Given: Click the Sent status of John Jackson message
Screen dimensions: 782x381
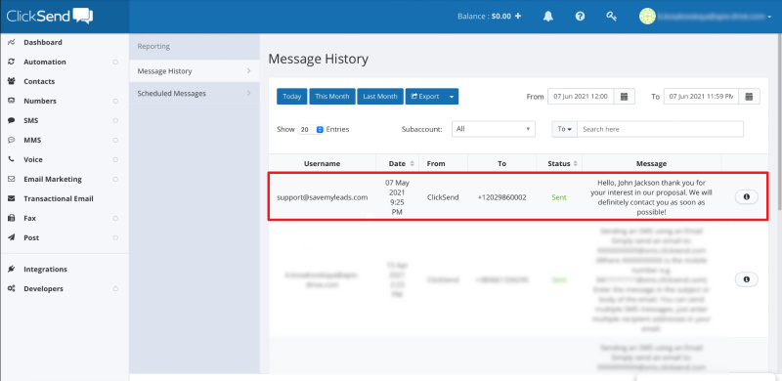Looking at the screenshot, I should (559, 197).
